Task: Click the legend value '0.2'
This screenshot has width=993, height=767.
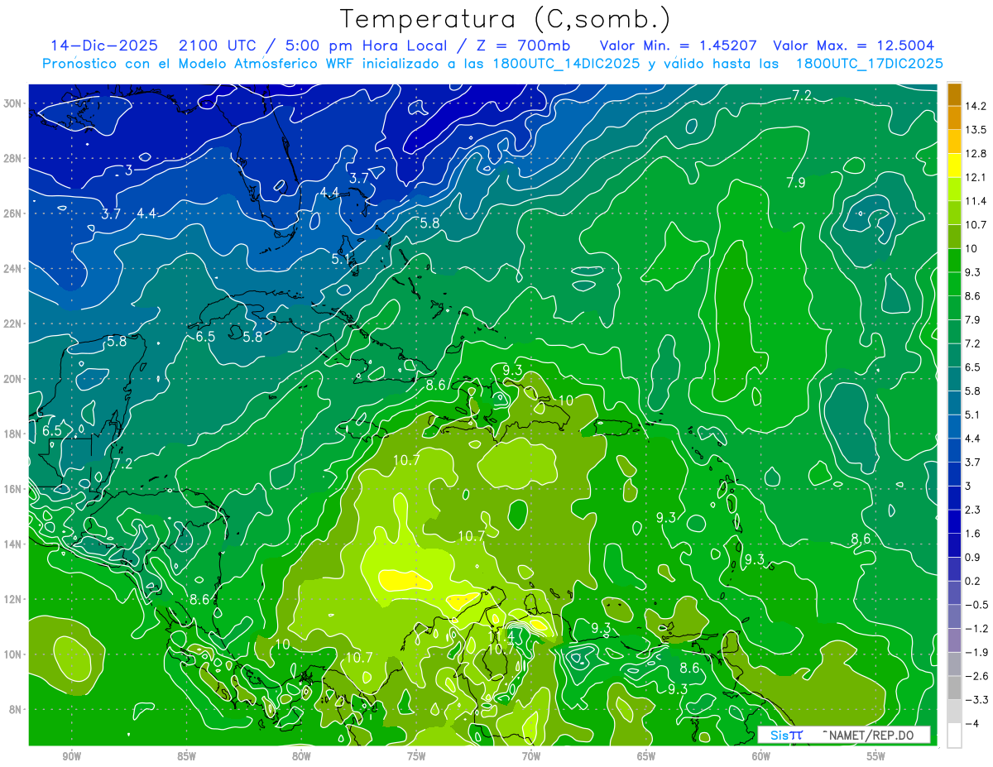Action: pyautogui.click(x=972, y=581)
